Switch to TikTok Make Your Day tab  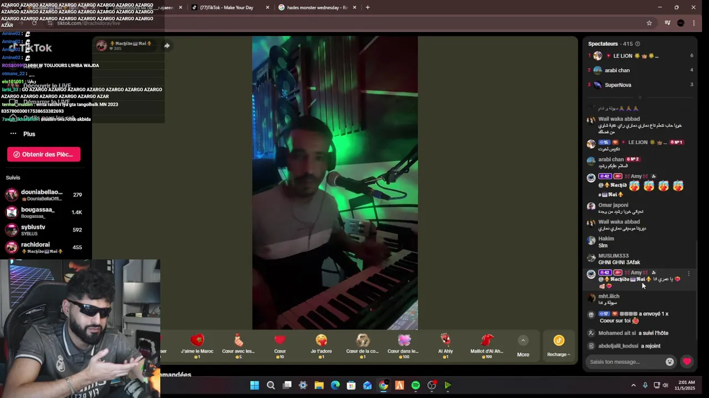pos(226,8)
